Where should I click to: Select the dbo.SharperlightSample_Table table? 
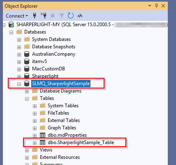[81, 142]
